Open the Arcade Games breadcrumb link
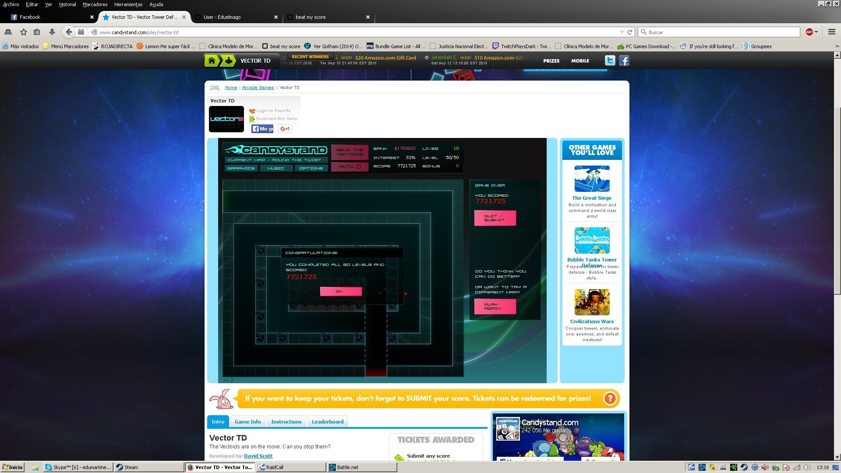The width and height of the screenshot is (841, 473). [258, 88]
